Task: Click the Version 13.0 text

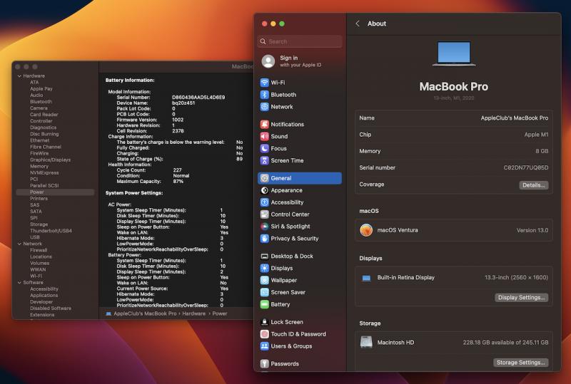Action: tap(532, 230)
